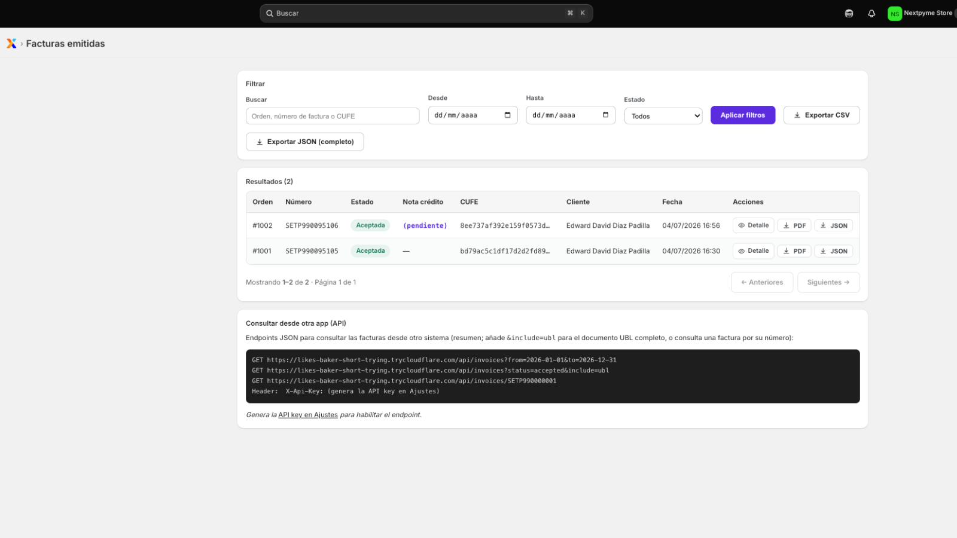Click the Desde date field
Viewport: 957px width, 538px height.
(x=473, y=115)
